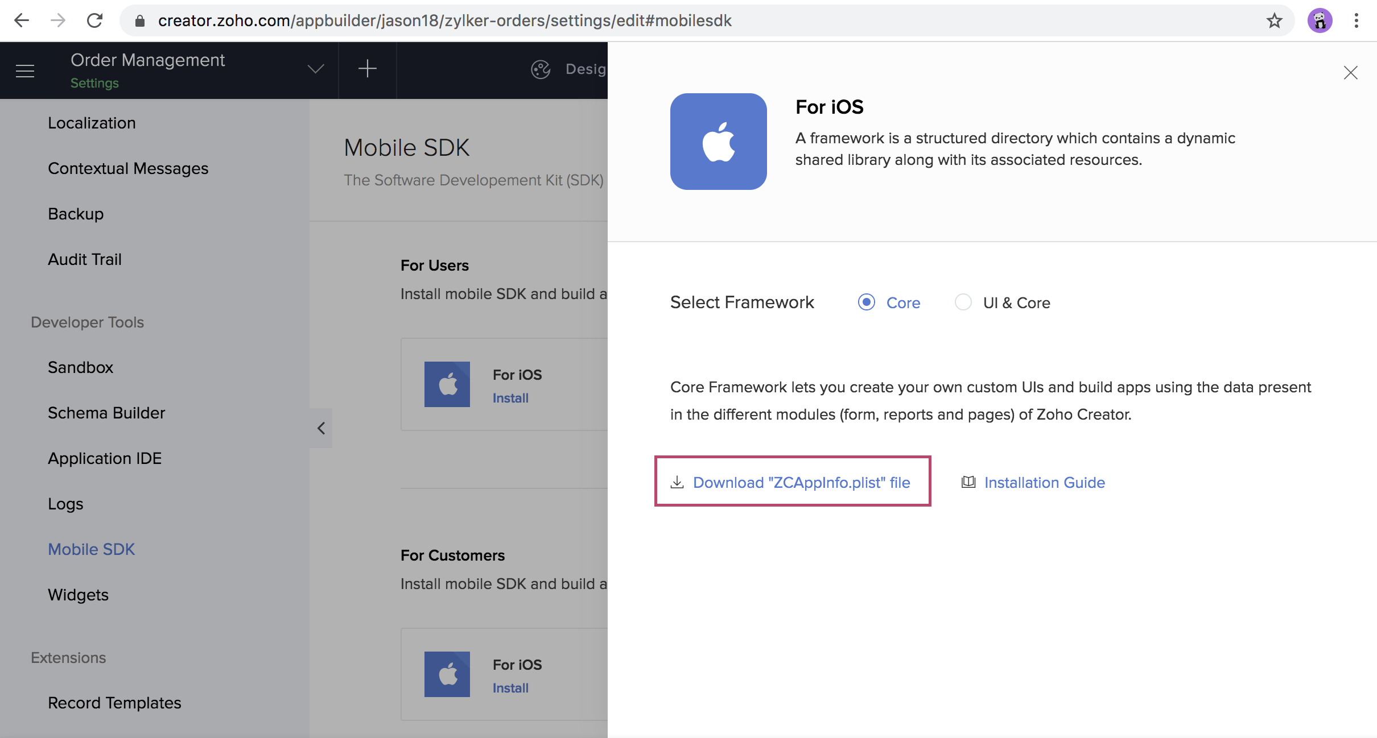1377x738 pixels.
Task: Click the book icon beside Installation Guide
Action: (968, 482)
